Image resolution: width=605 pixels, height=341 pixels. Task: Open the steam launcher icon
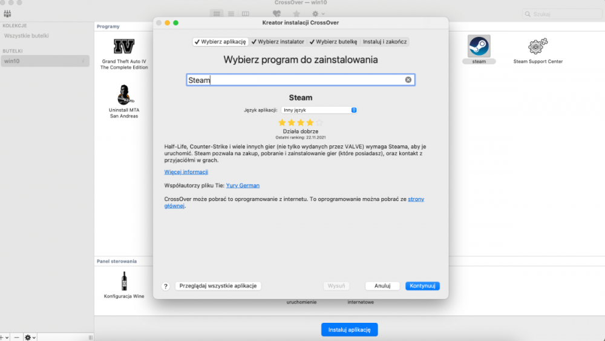[479, 47]
